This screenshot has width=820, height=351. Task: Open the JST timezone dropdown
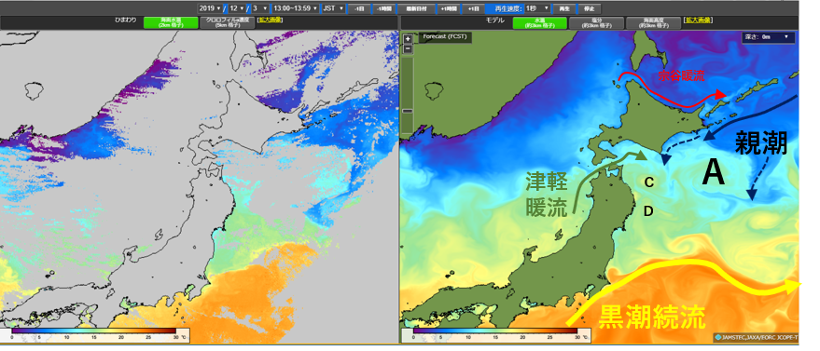point(333,8)
